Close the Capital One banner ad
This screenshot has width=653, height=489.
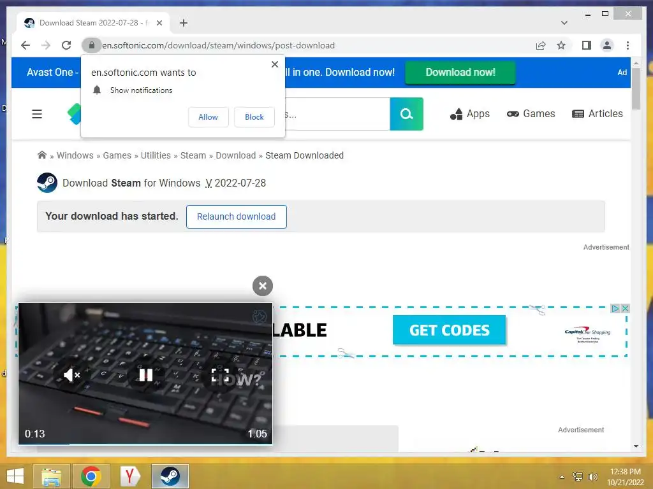625,309
